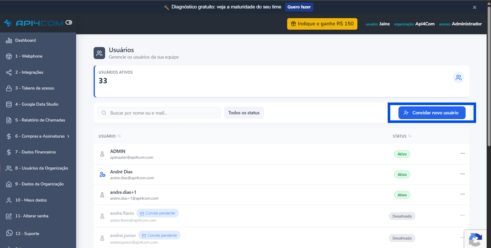The width and height of the screenshot is (491, 248).
Task: Open the Suporte WhatsApp icon
Action: [x=9, y=233]
